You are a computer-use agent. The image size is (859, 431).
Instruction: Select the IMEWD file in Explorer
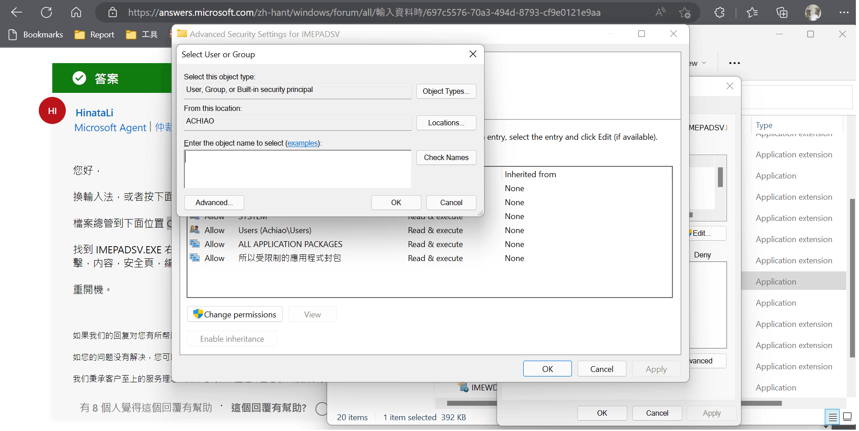478,387
